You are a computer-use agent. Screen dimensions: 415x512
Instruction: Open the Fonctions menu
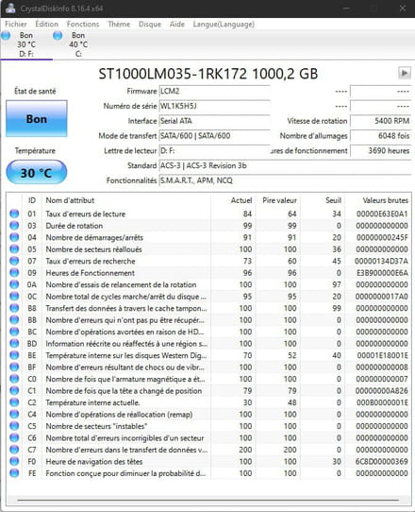[83, 25]
